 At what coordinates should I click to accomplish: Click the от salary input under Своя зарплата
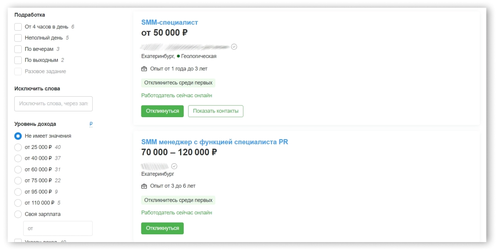pyautogui.click(x=57, y=228)
